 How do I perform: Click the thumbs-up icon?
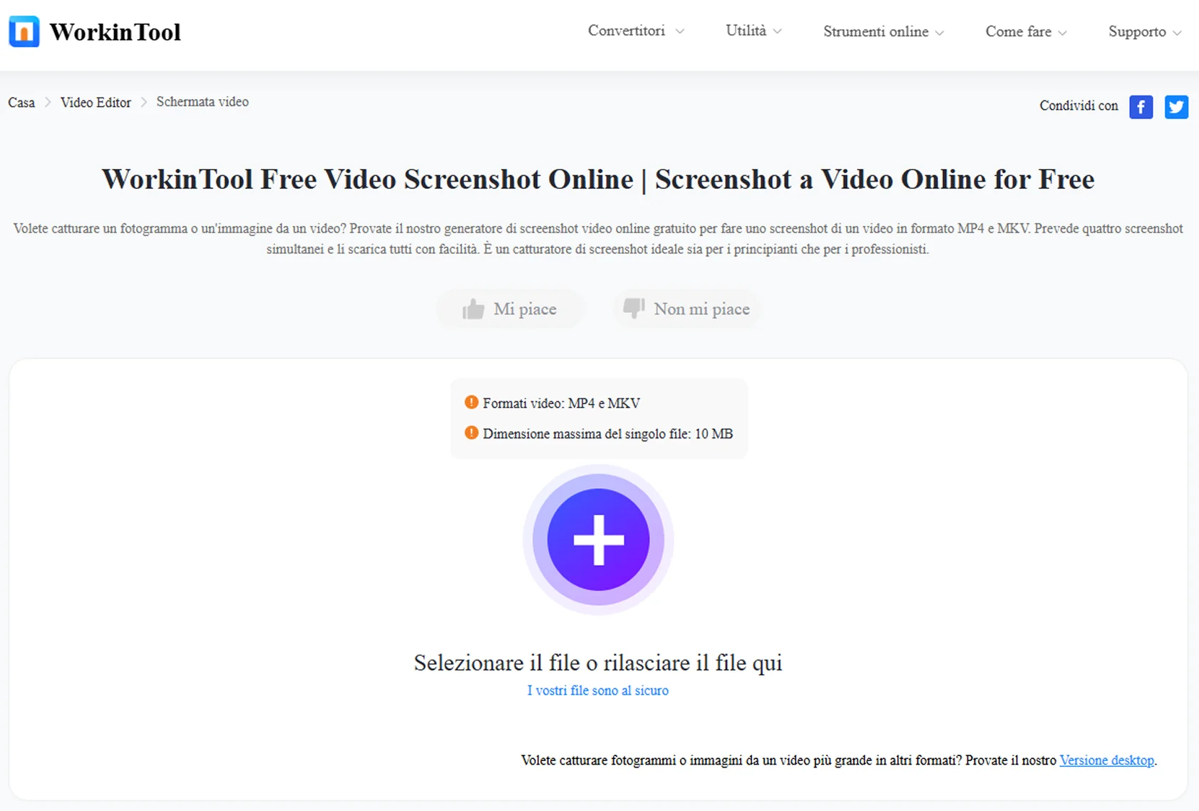click(x=473, y=309)
